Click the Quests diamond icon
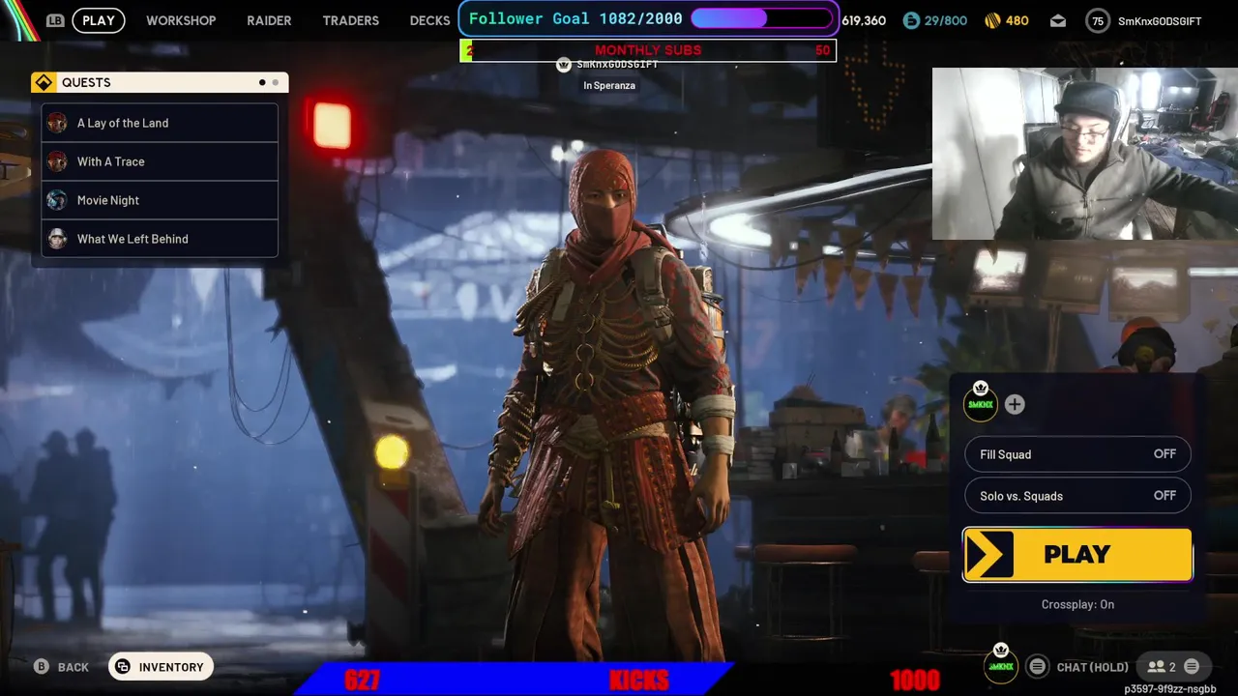The width and height of the screenshot is (1238, 696). pyautogui.click(x=44, y=82)
